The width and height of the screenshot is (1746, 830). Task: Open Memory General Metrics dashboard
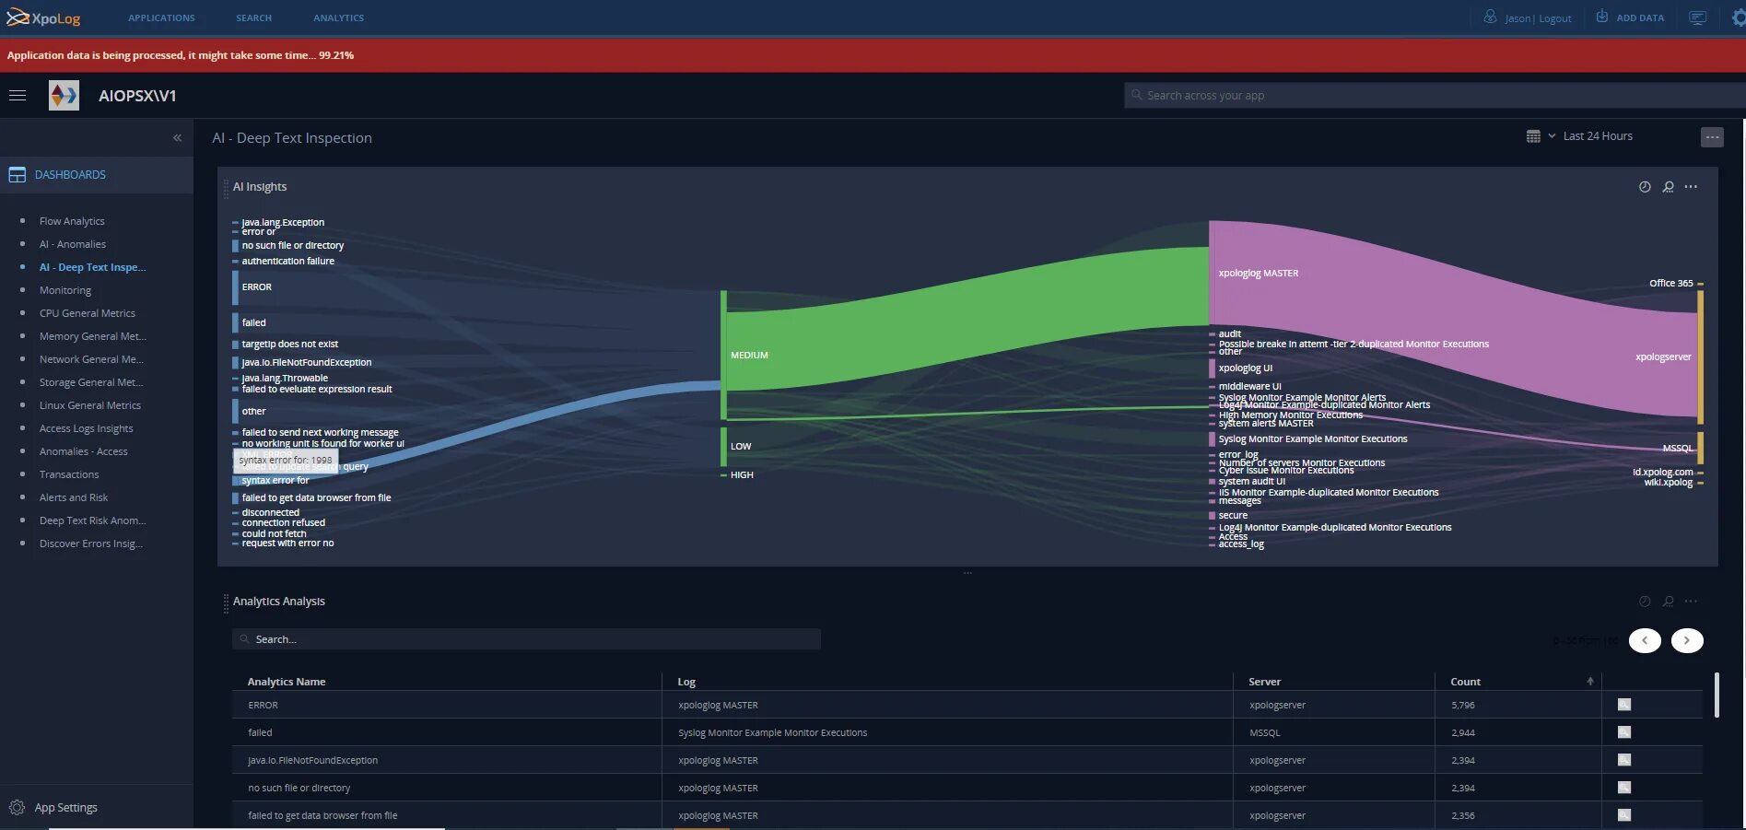pos(92,336)
